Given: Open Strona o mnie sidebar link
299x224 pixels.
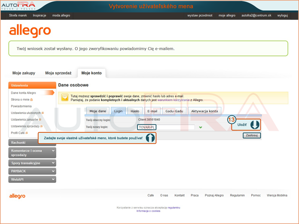Looking at the screenshot, I should (x=20, y=100).
